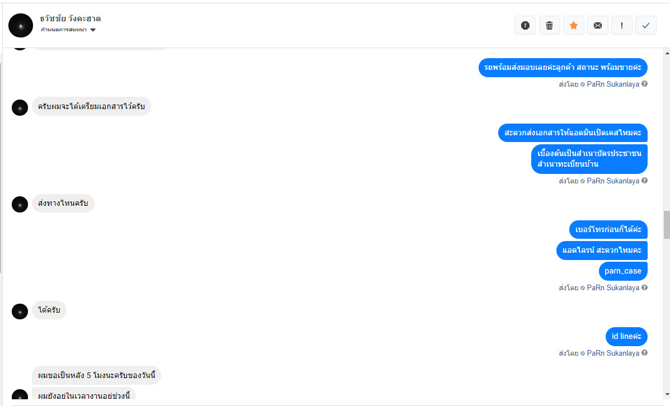The width and height of the screenshot is (670, 406).
Task: Click the avatar beside ส่งทางไหนครับ message
Action: click(x=20, y=204)
